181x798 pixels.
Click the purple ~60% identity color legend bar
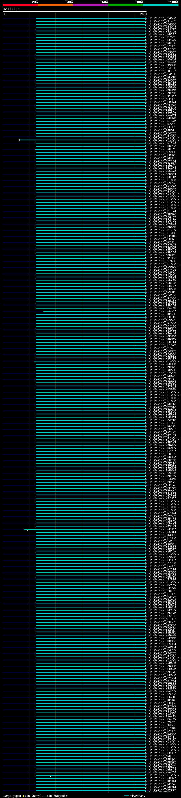[x=91, y=5]
